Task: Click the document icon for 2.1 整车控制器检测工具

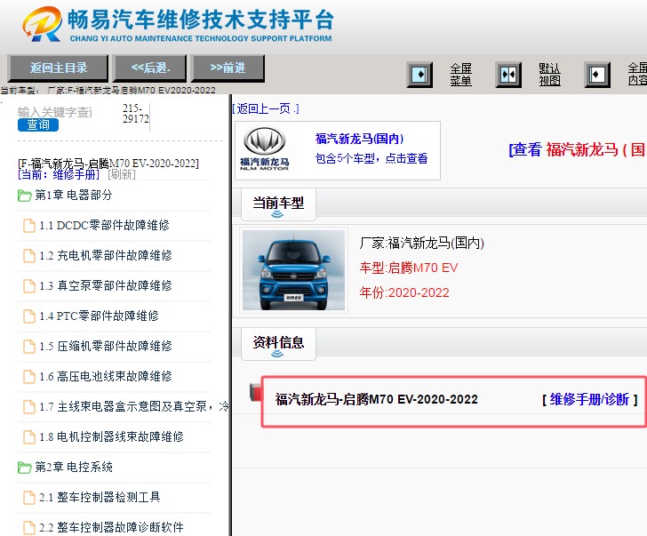Action: (28, 498)
